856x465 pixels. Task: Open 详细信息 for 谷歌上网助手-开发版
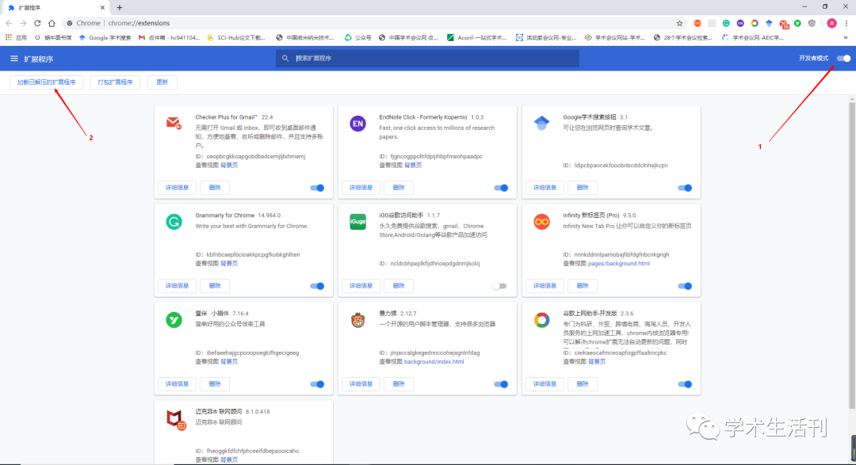coord(545,384)
